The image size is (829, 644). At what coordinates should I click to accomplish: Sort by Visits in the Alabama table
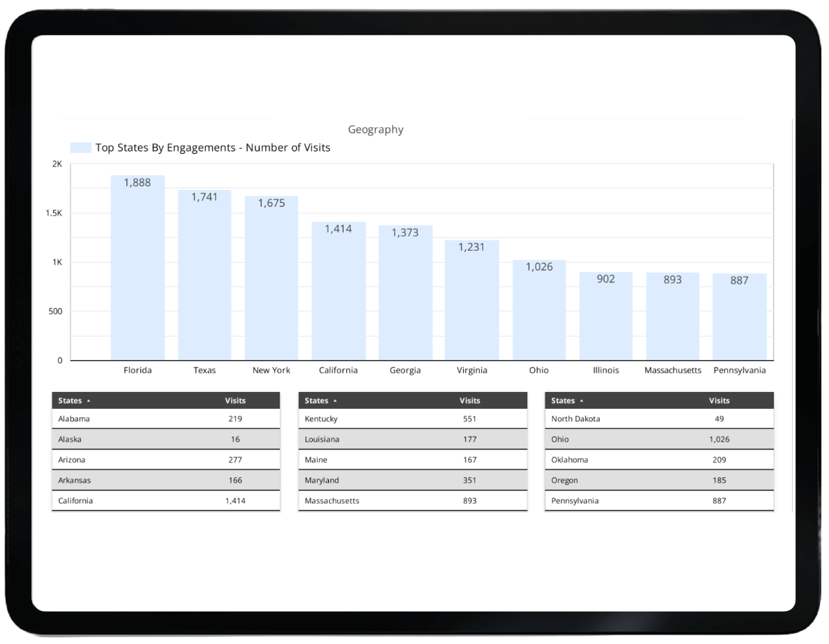tap(235, 401)
